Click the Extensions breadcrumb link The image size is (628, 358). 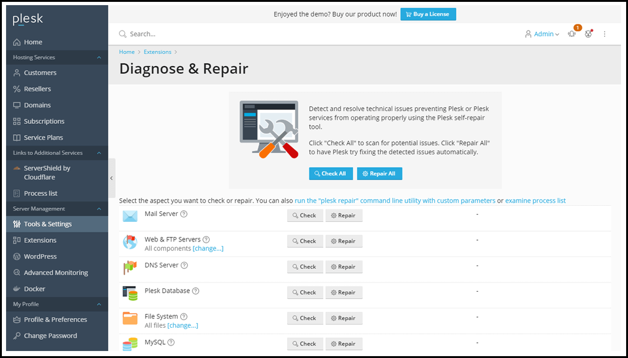click(157, 52)
